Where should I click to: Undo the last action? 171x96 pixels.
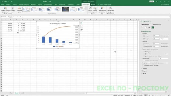5,2
